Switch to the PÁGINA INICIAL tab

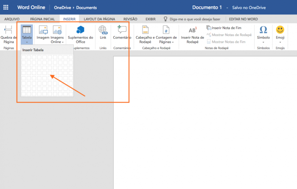point(42,19)
